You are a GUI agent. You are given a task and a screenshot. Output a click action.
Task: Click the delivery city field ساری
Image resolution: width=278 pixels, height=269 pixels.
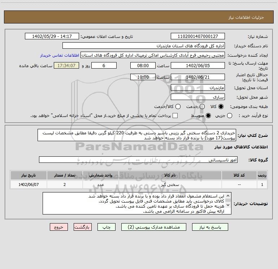click(x=198, y=97)
